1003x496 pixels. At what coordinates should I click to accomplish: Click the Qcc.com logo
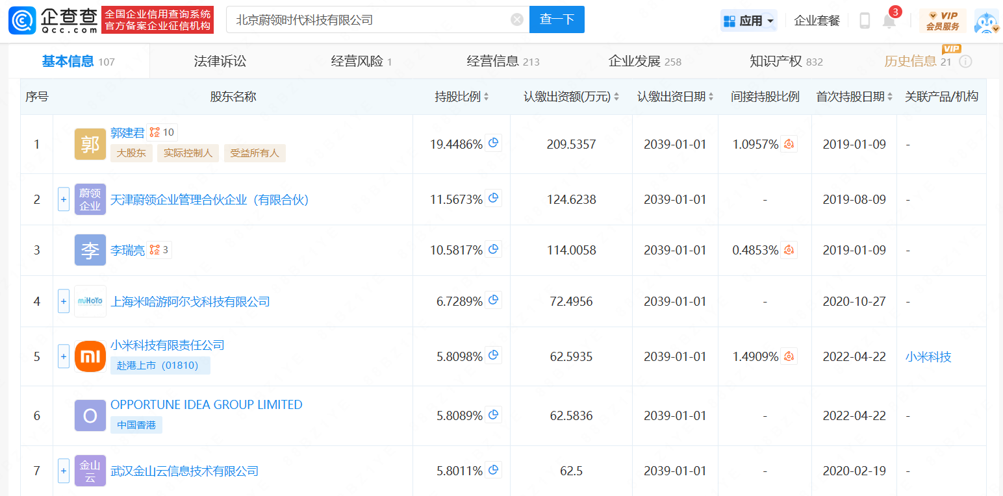[53, 20]
